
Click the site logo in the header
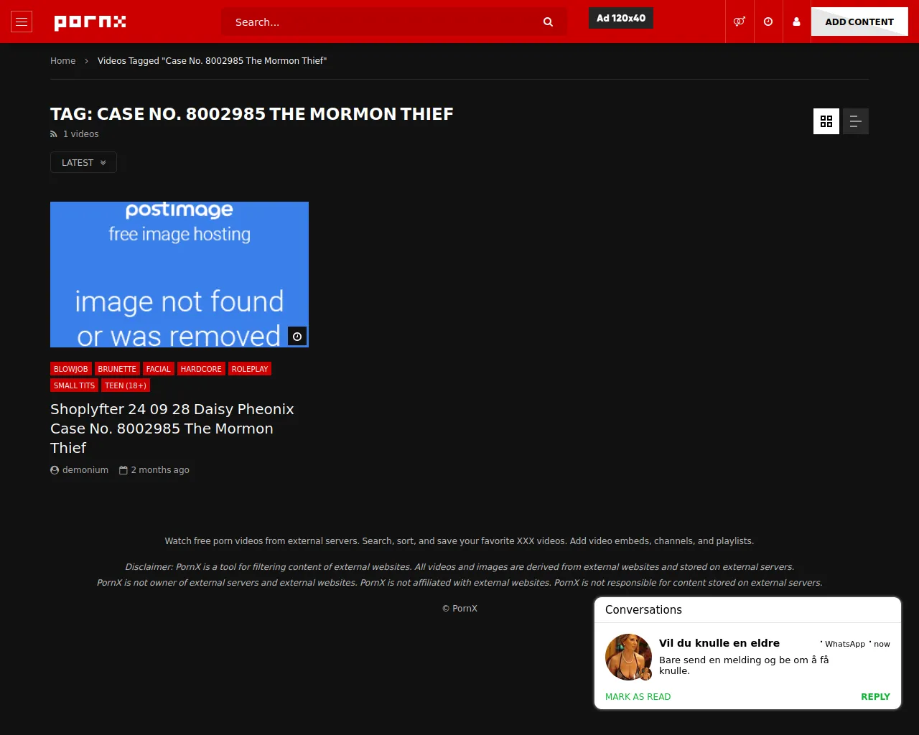90,22
